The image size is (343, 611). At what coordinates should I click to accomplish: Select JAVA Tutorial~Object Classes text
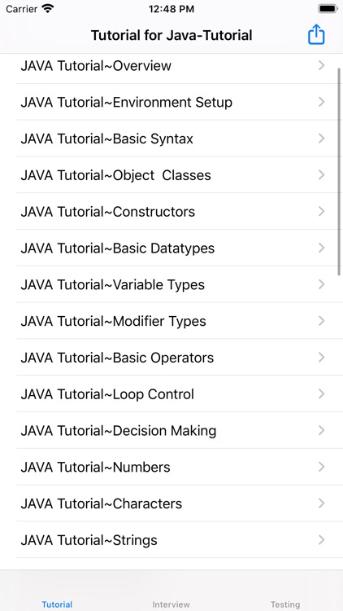pos(115,175)
